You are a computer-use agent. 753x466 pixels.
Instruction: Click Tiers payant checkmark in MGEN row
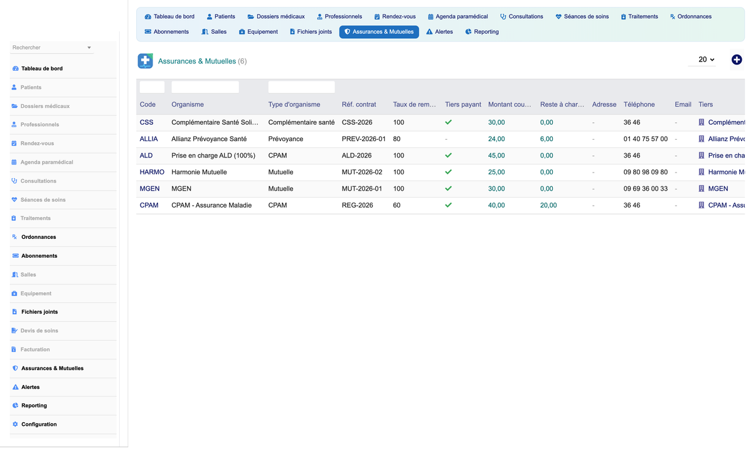pos(448,188)
